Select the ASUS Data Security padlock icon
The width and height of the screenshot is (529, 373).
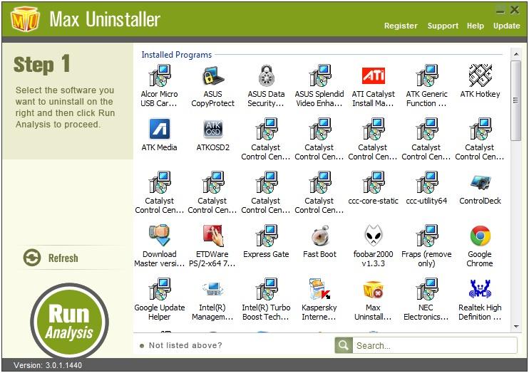(x=267, y=75)
